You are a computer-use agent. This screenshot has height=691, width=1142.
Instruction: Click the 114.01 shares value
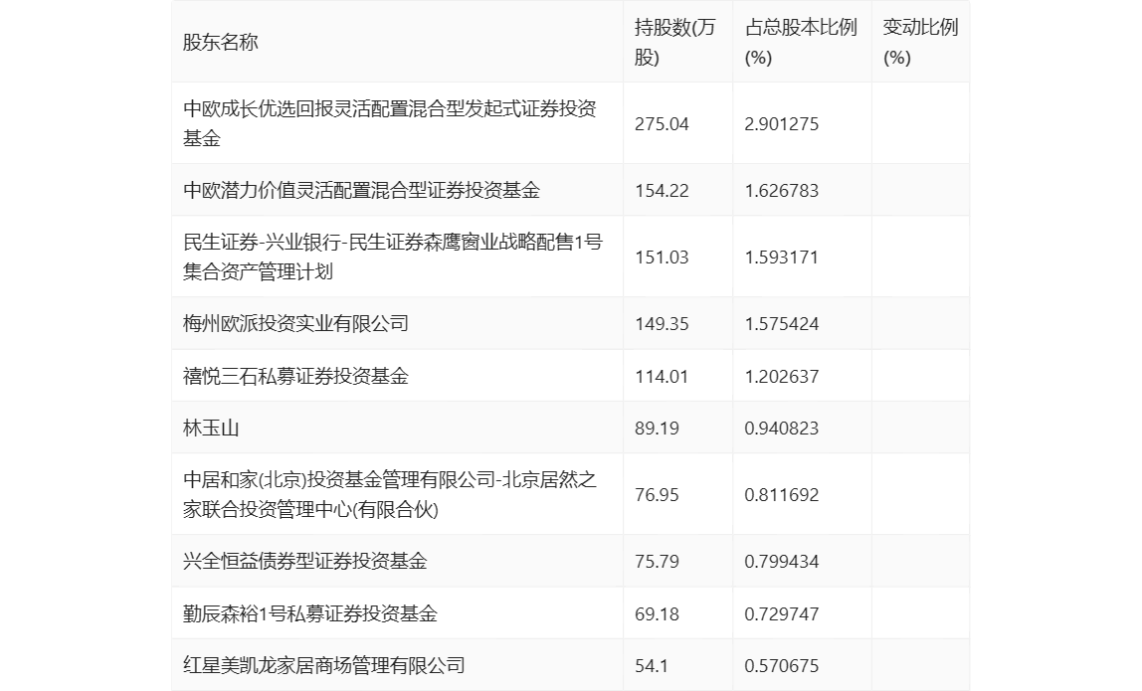662,377
